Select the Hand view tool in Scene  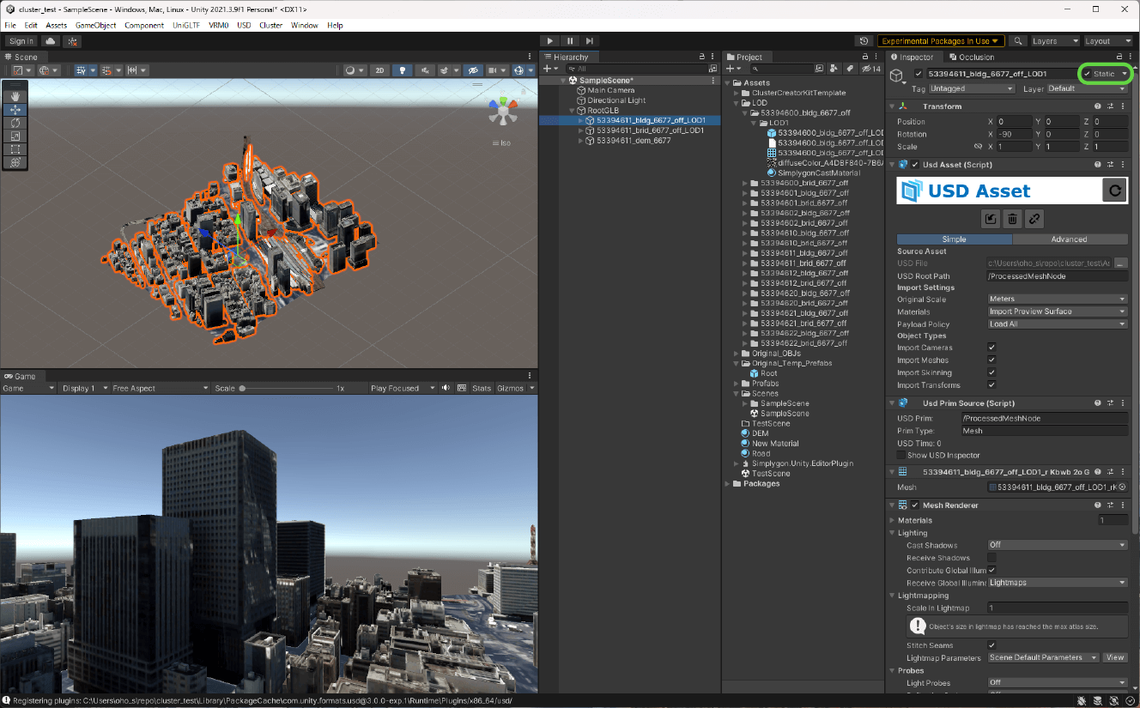coord(15,97)
